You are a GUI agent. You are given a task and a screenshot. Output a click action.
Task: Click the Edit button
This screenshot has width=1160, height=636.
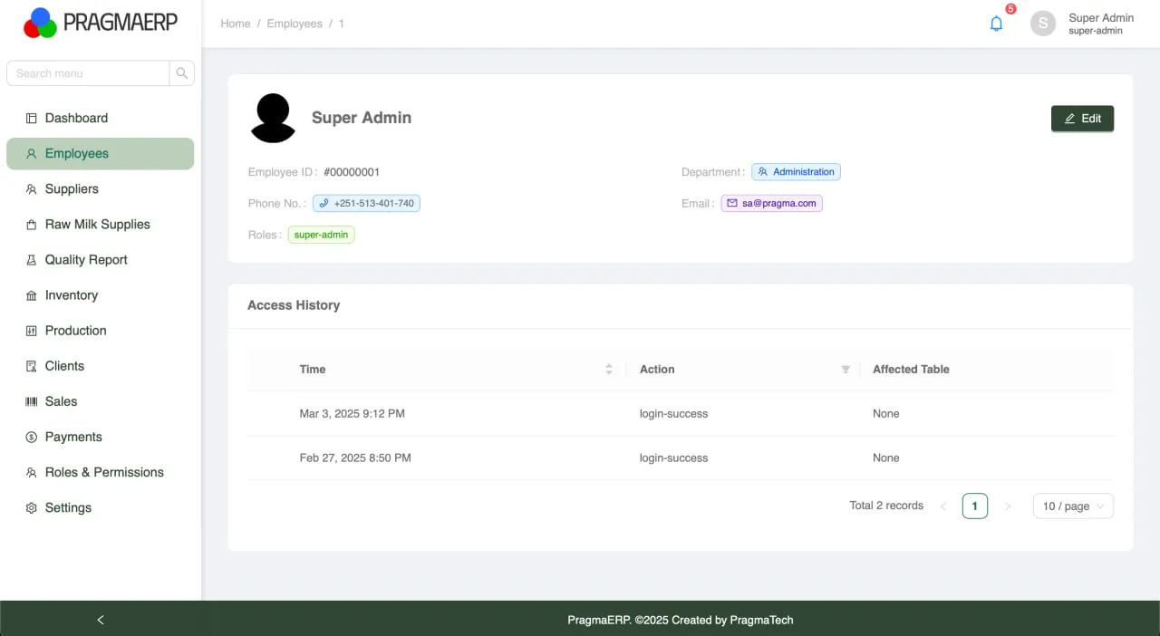(1082, 119)
